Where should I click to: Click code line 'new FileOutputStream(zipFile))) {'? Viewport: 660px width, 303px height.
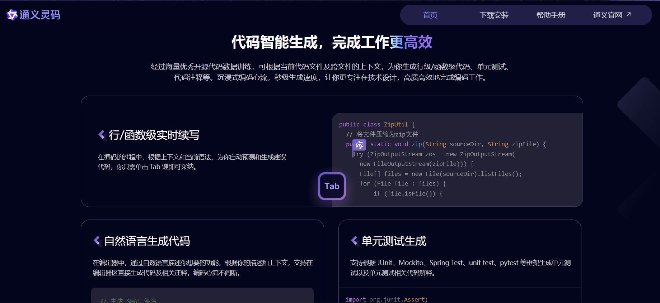(x=417, y=164)
